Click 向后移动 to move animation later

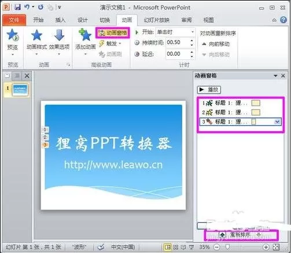216,55
